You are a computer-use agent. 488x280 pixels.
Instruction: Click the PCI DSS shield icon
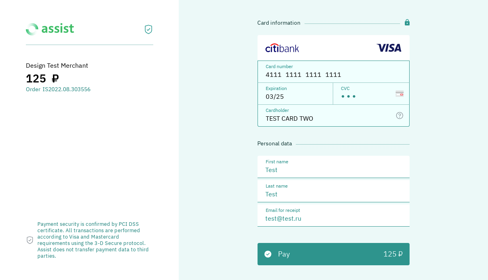pos(30,240)
